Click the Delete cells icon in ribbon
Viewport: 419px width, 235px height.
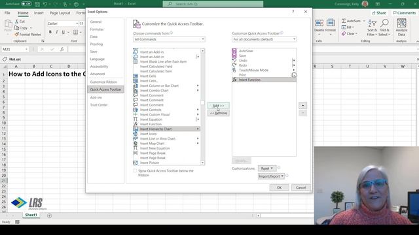click(319, 23)
